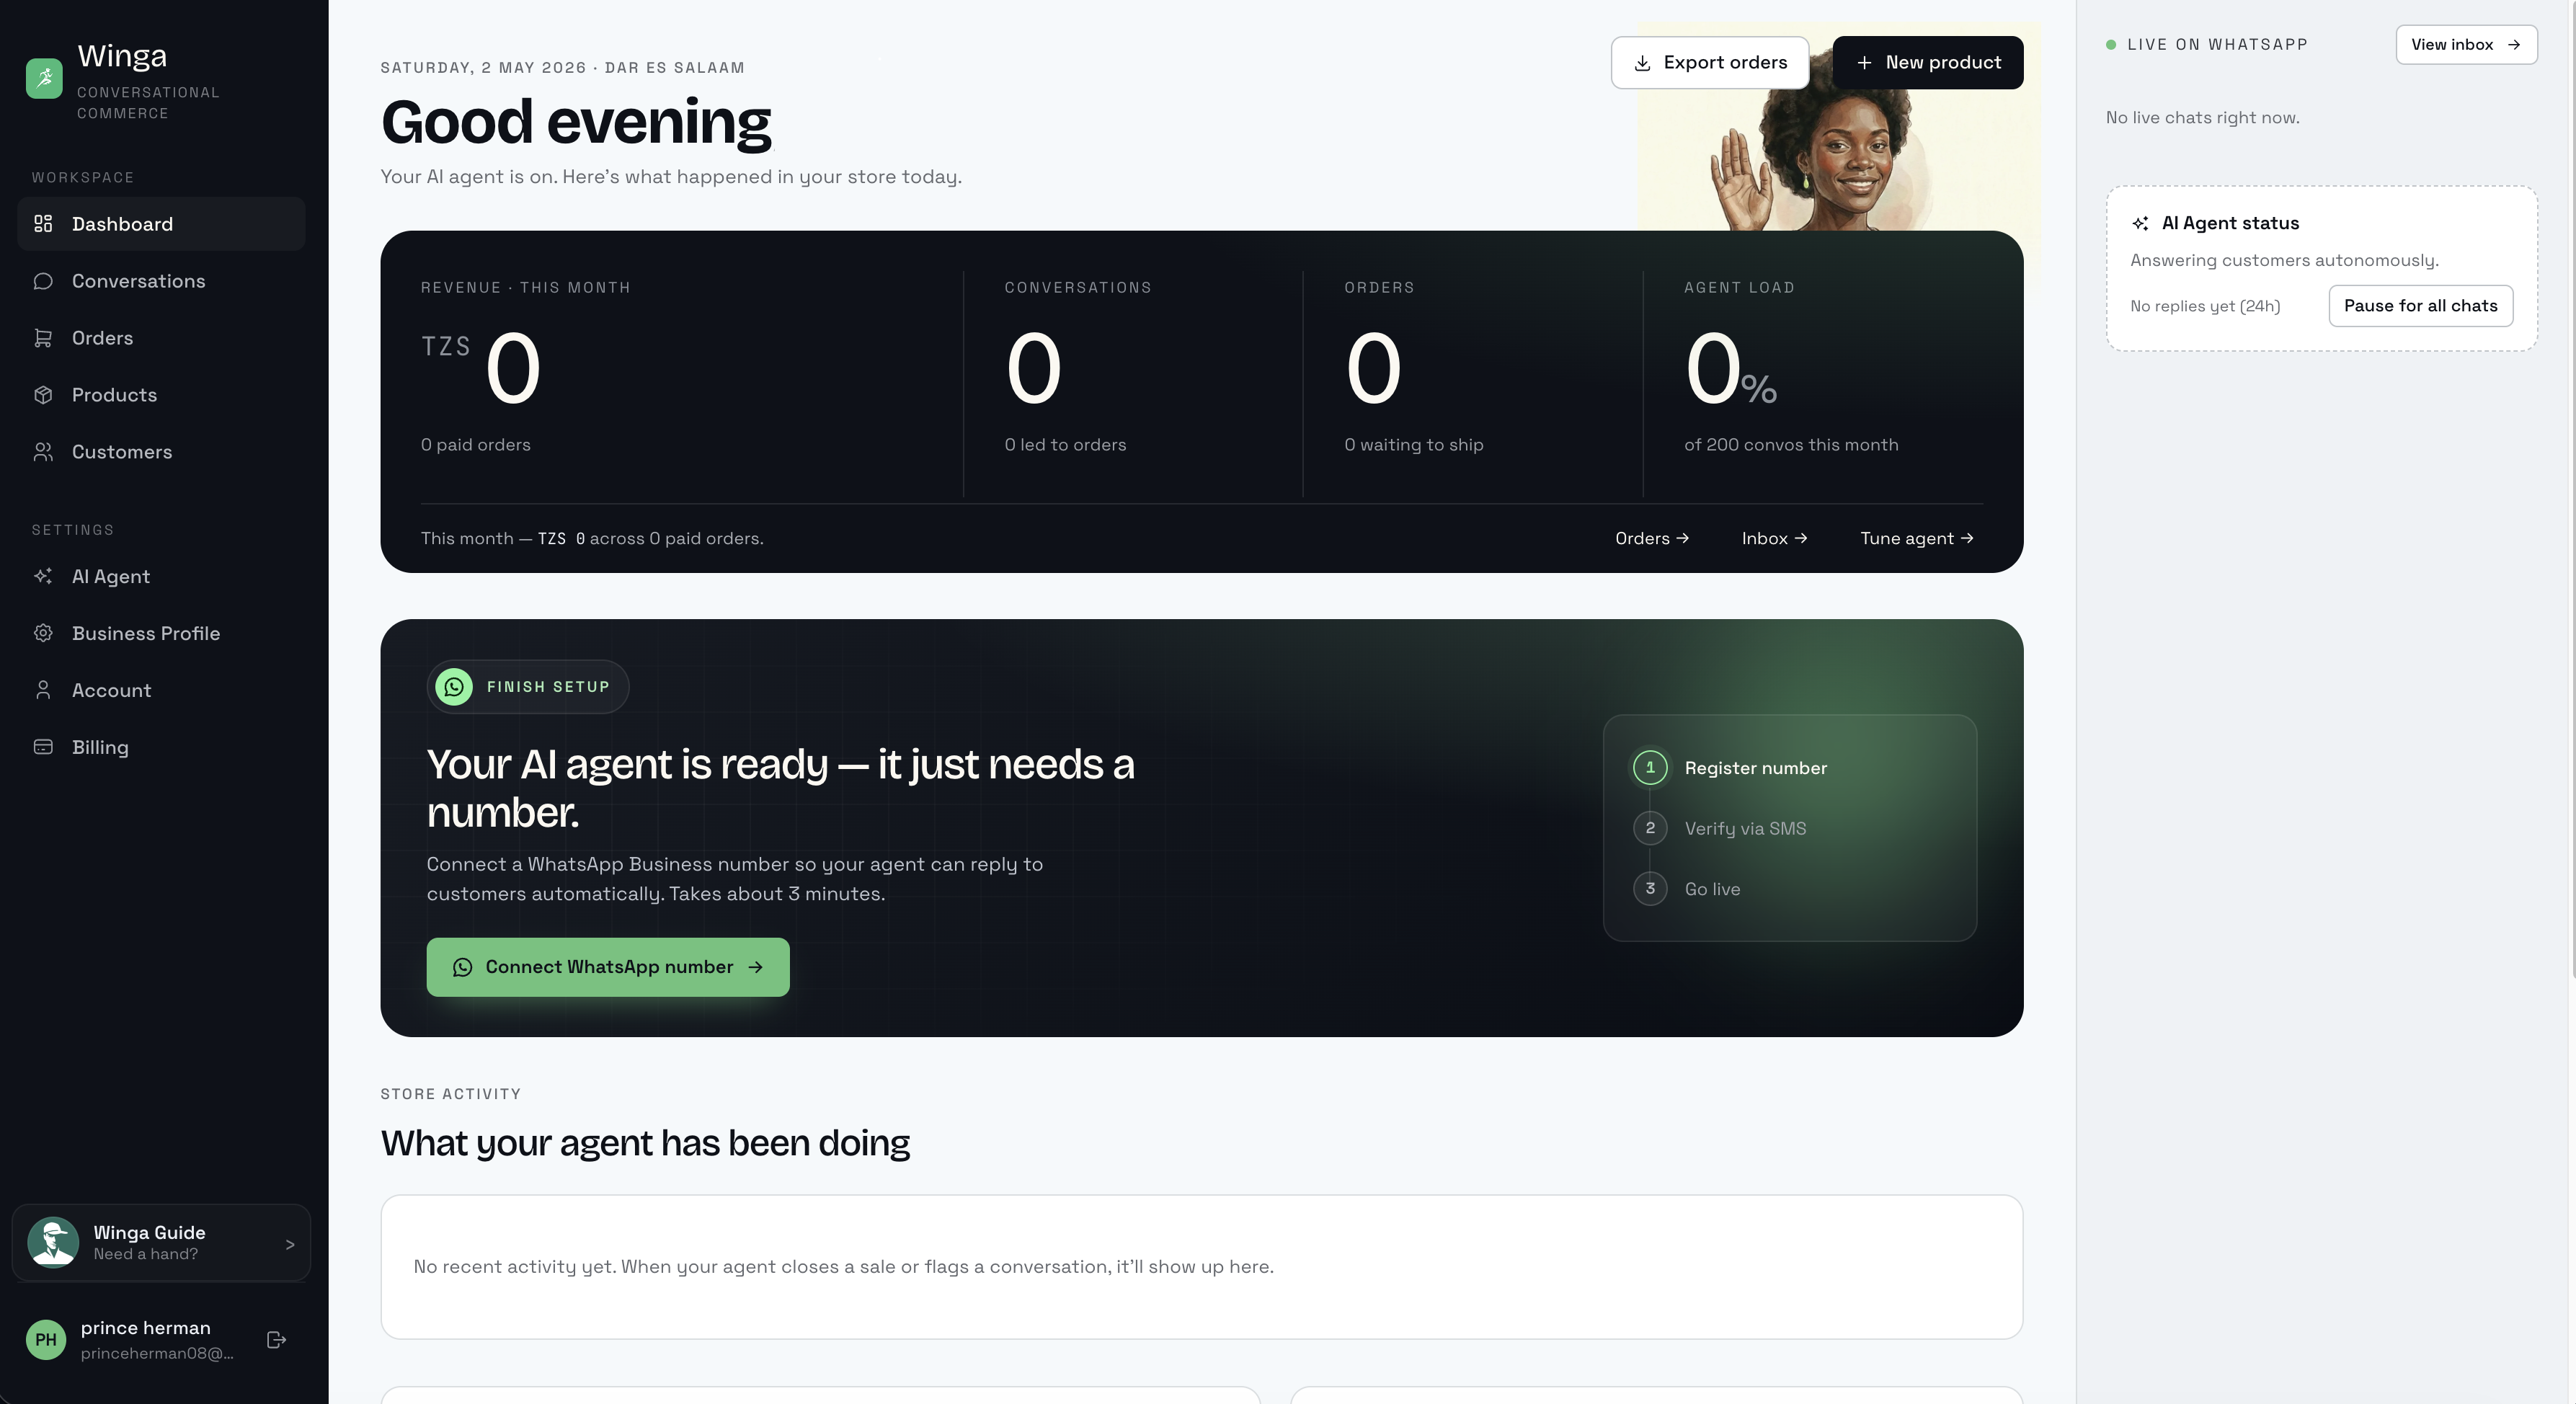Click the "0 paid orders" text
The height and width of the screenshot is (1404, 2576).
click(476, 445)
